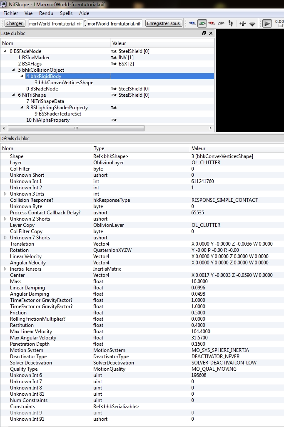Screen dimensions: 284x427
Task: Click the dark cone perspective icon
Action: click(x=252, y=24)
